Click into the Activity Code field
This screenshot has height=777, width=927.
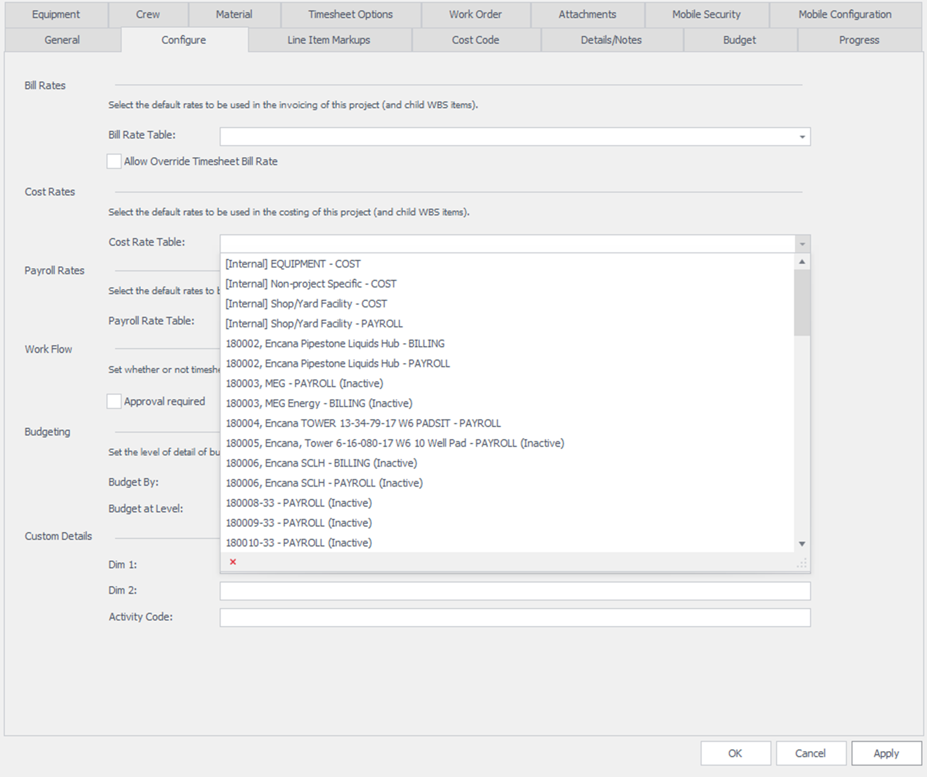pyautogui.click(x=515, y=617)
